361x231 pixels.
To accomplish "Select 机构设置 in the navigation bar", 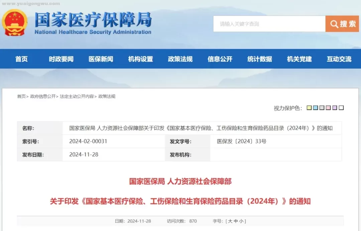I will point(141,59).
